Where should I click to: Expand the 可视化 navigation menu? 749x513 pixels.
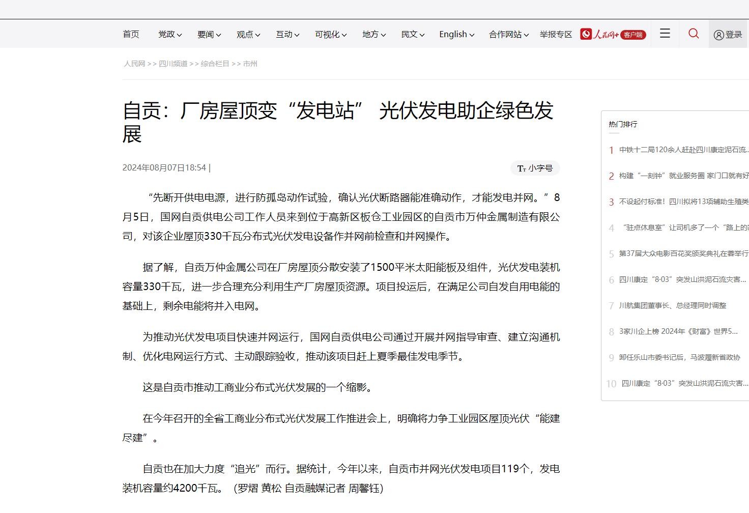(330, 34)
